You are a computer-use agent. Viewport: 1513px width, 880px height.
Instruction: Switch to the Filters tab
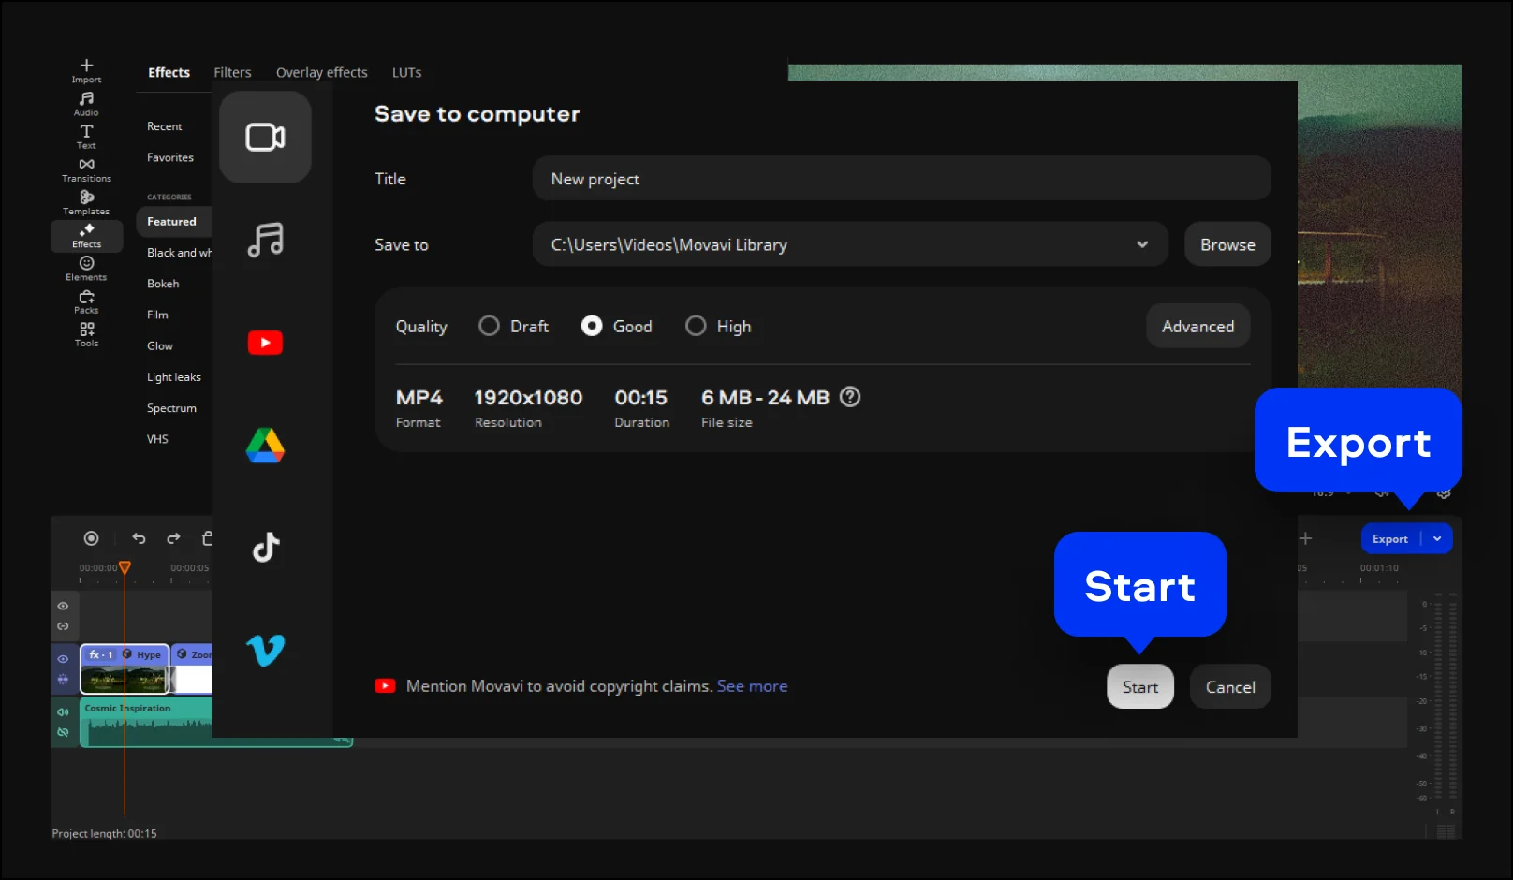[232, 72]
